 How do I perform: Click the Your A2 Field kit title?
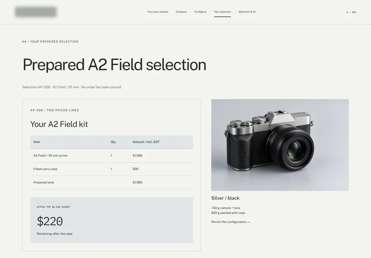(x=59, y=124)
